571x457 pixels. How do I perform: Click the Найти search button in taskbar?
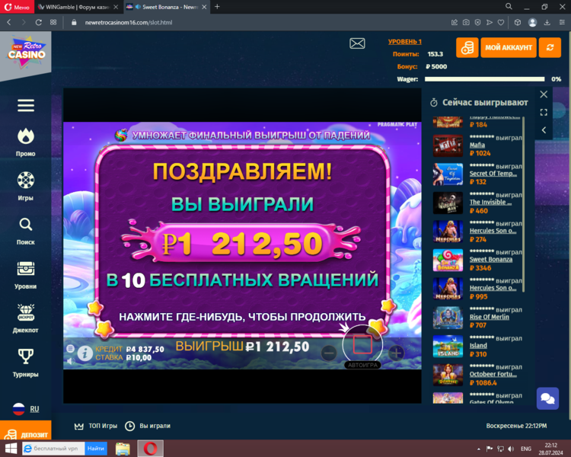coord(96,449)
